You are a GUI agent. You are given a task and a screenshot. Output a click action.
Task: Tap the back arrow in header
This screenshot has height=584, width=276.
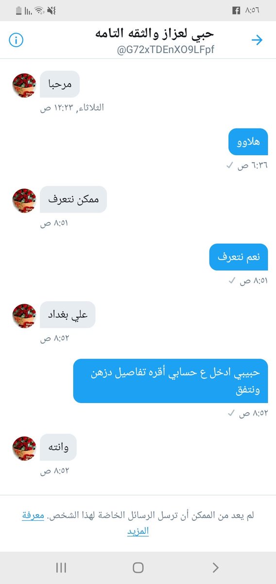coord(257,40)
